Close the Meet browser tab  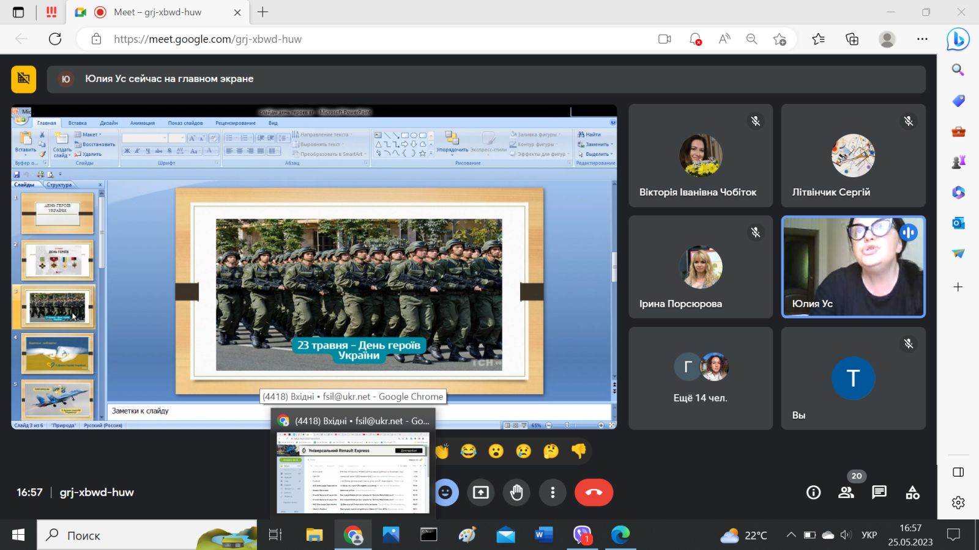[x=237, y=12]
